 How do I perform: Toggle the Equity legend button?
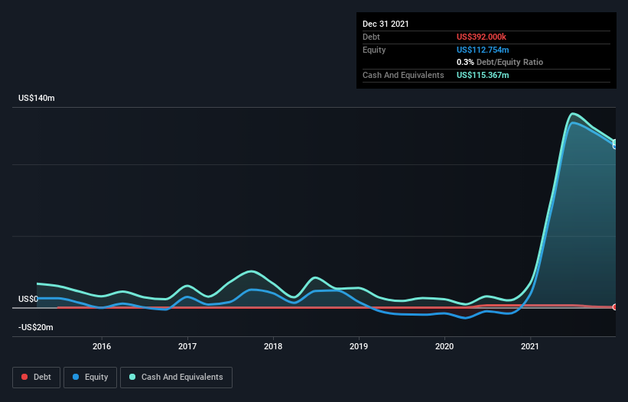click(90, 378)
